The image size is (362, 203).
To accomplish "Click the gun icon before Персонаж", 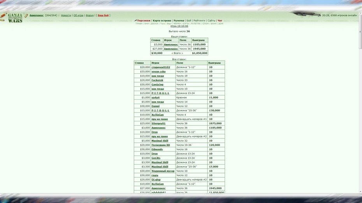I will click(x=135, y=21).
